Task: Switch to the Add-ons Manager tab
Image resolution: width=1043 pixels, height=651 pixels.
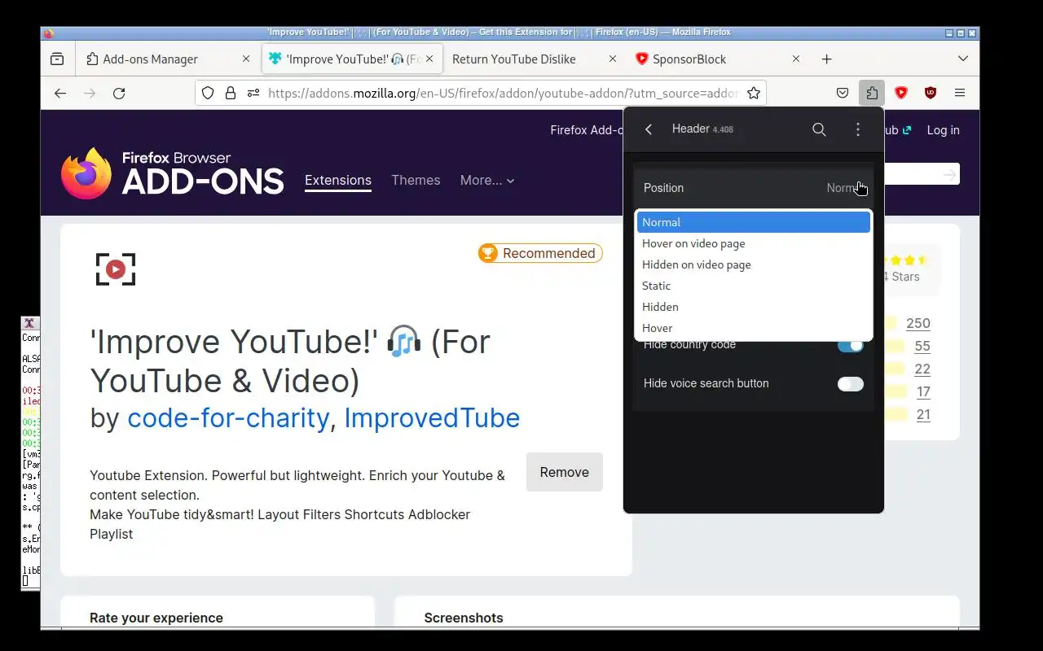Action: point(169,59)
